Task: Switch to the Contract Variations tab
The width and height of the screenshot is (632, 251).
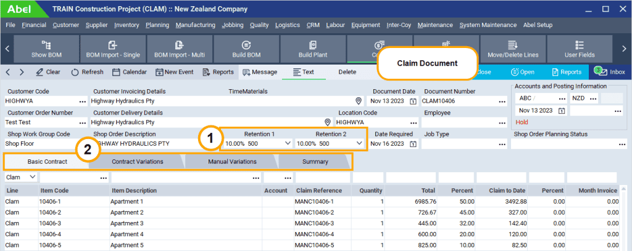Action: pyautogui.click(x=137, y=162)
